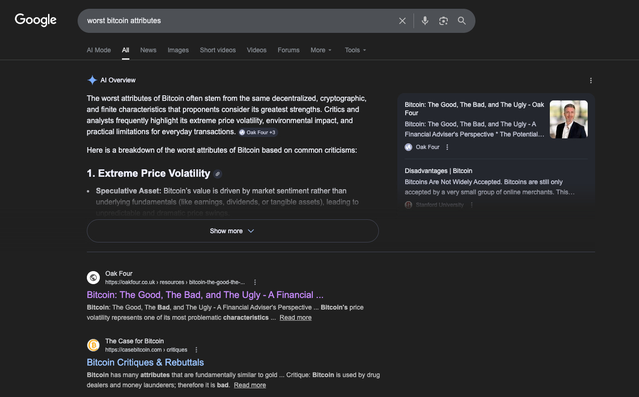Clear the search query with X icon
Screen dimensions: 639x397
click(402, 21)
